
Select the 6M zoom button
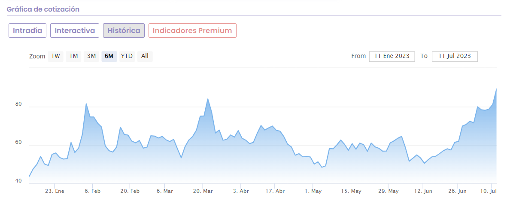point(109,56)
